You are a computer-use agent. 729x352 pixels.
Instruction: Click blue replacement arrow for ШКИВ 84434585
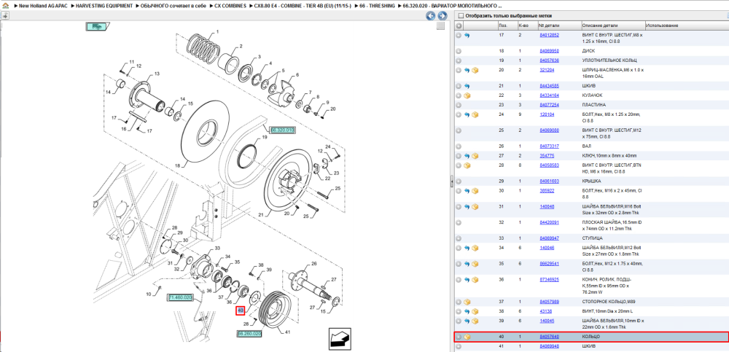coord(467,86)
